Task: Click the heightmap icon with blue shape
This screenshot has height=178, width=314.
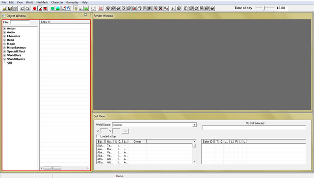Action: click(x=69, y=8)
